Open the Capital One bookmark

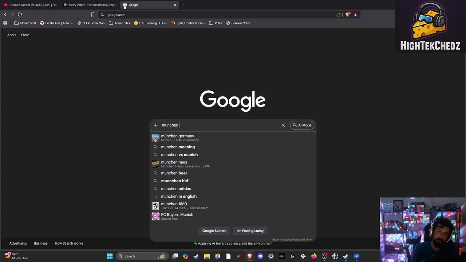(x=56, y=23)
